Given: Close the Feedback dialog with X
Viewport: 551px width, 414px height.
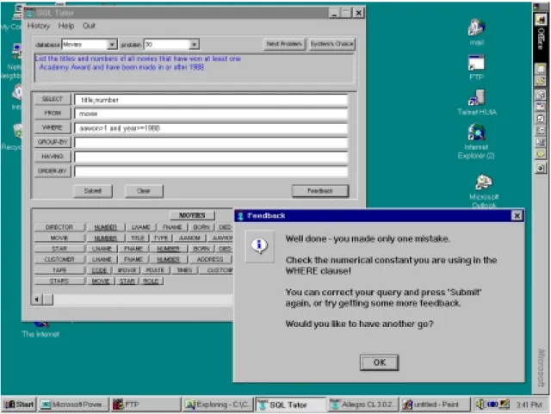Looking at the screenshot, I should click(517, 216).
